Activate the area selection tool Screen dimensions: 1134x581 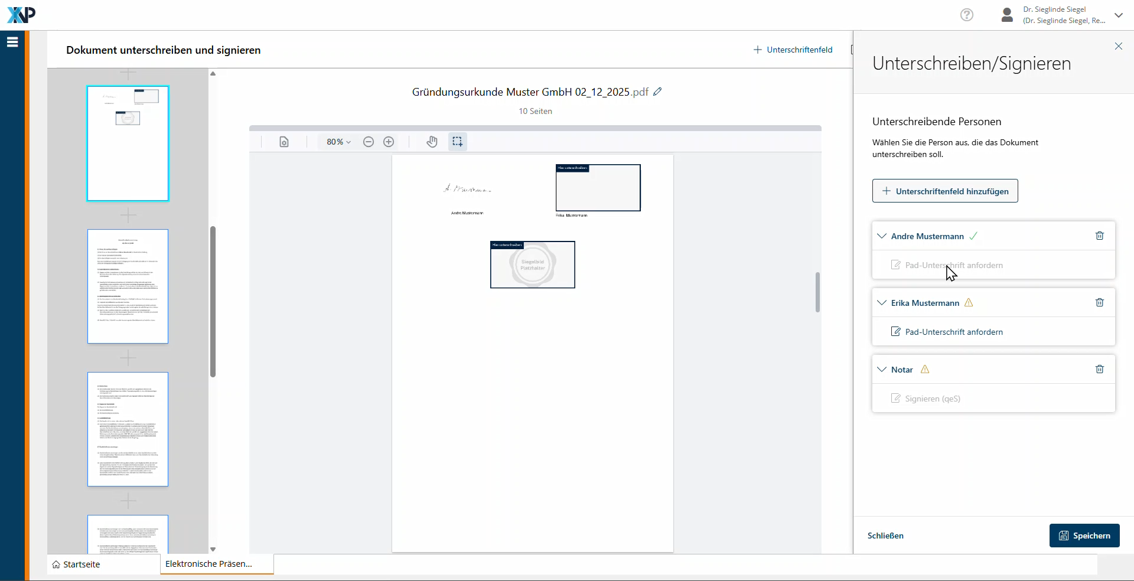[x=457, y=142]
